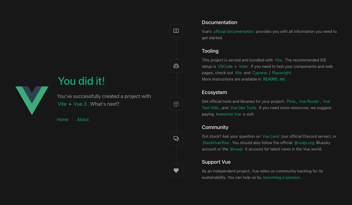Screen dimensions: 352x205
Task: Click the Support Vue heart icon
Action: point(176,171)
